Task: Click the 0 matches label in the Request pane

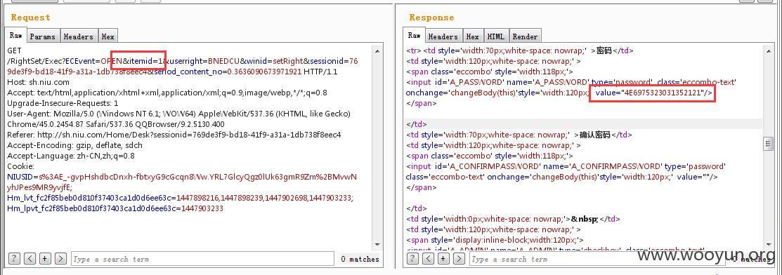Action: 360,259
